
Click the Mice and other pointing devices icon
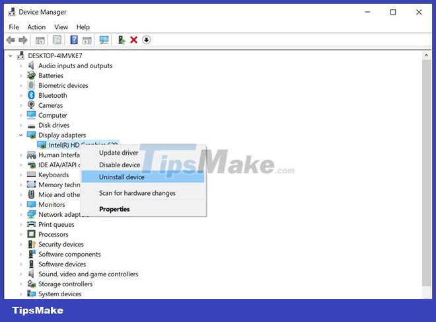click(x=31, y=194)
